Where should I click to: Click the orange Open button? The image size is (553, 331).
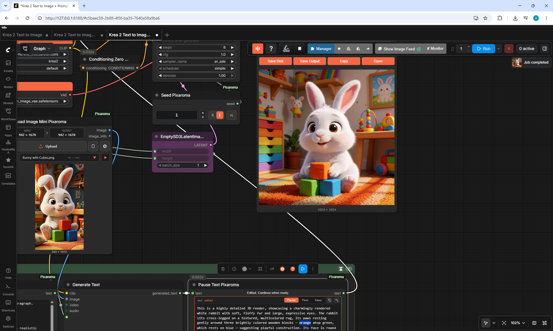pyautogui.click(x=378, y=61)
